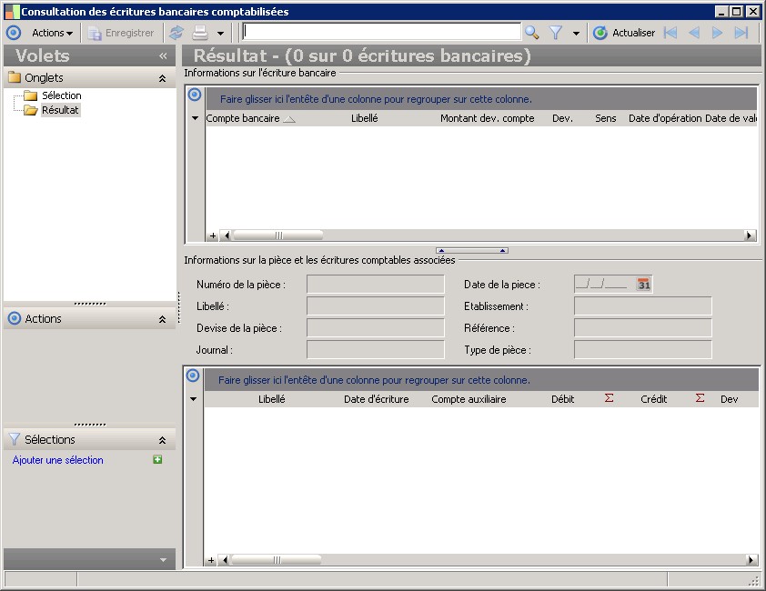Click right scroll arrow of accounting entries grid
The image size is (766, 591).
click(751, 560)
